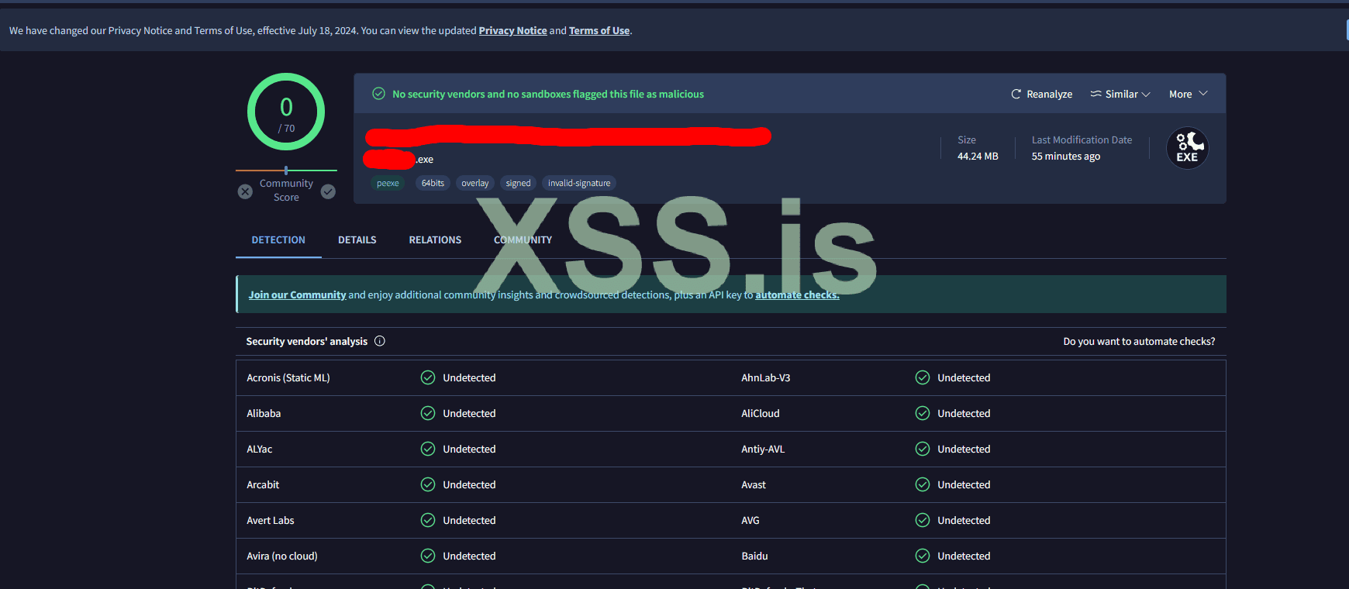
Task: Switch to the DETAILS tab
Action: pyautogui.click(x=357, y=240)
